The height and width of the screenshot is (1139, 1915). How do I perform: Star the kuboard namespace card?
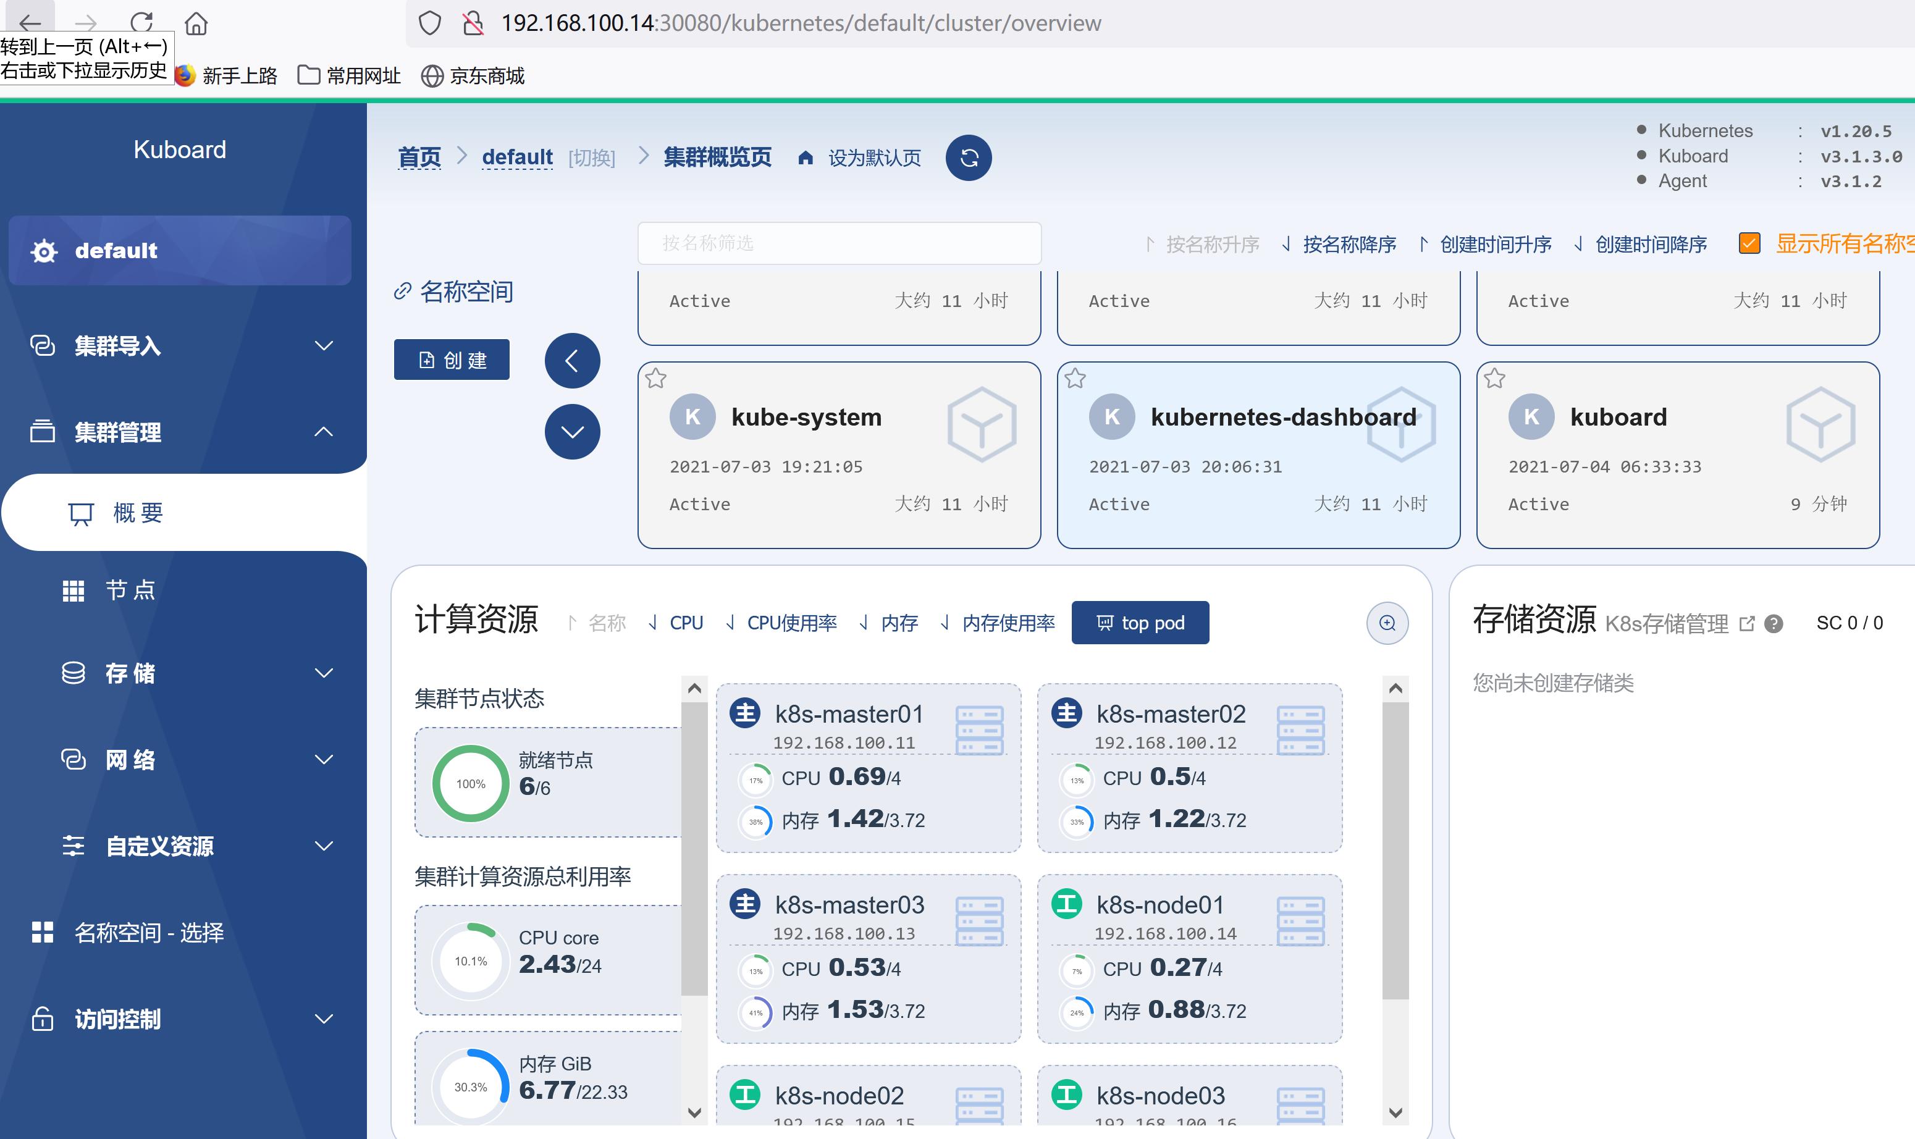[1495, 377]
